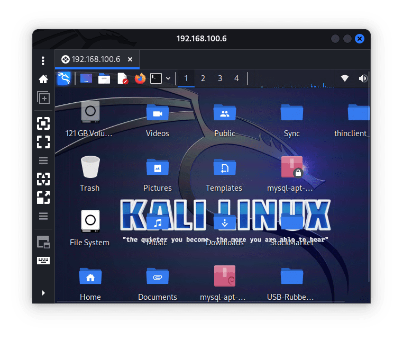Select the Public folder
Image resolution: width=403 pixels, height=339 pixels.
[225, 120]
